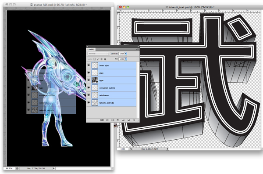Click the psdtut_REF.psd status bar icon
263x174 pixels.
click(x=17, y=168)
